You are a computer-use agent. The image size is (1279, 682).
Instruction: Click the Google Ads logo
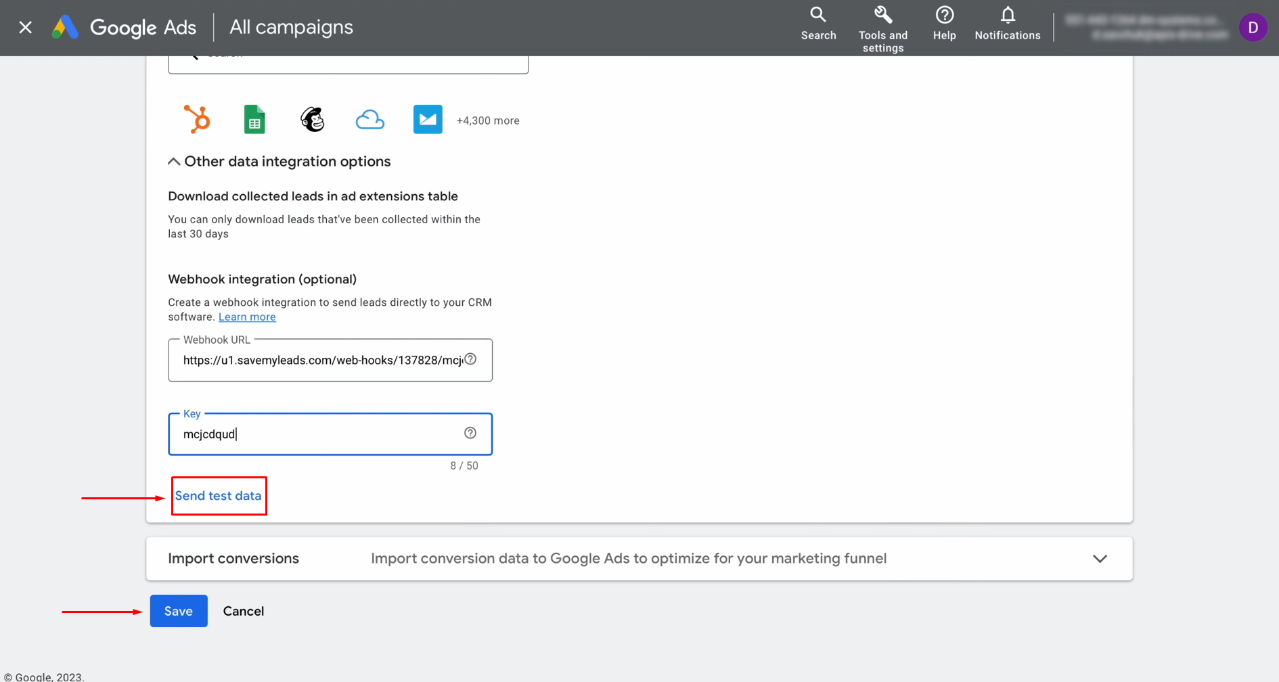coord(124,27)
